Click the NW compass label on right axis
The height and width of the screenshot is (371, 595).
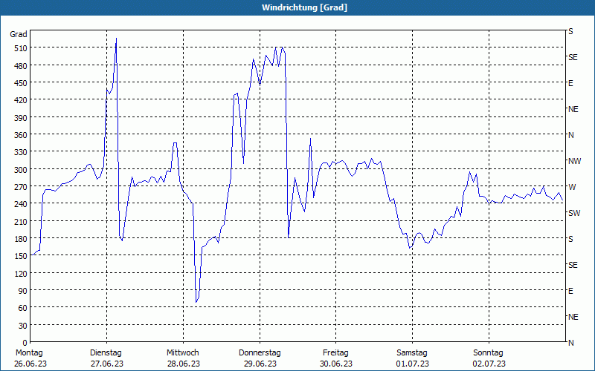pos(574,161)
